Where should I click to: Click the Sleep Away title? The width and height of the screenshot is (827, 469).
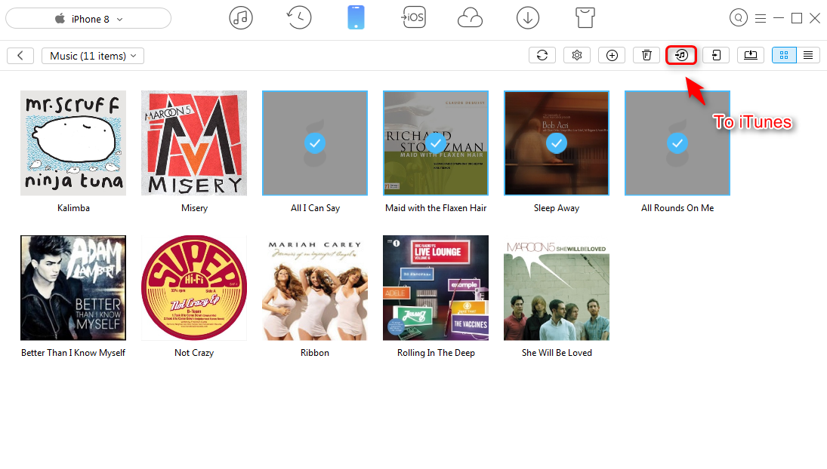[x=557, y=208]
